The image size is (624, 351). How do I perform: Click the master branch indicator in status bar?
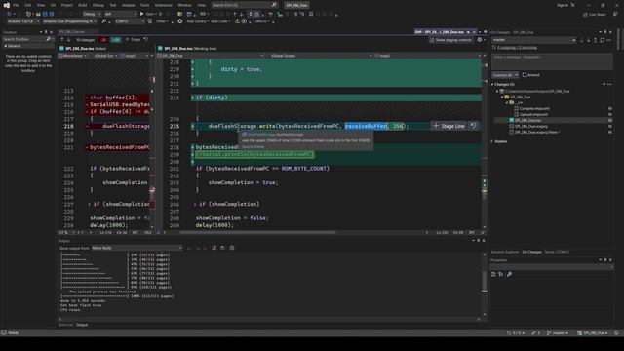point(557,332)
